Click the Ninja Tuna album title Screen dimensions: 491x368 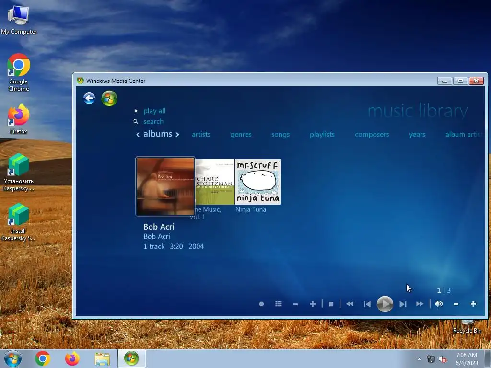pos(251,210)
